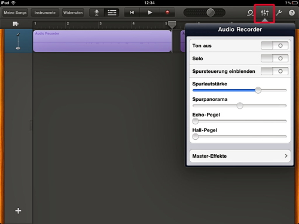Open song settings wrench icon

point(279,13)
